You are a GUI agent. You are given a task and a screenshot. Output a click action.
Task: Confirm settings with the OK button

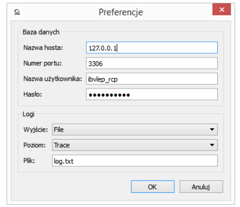coord(153,187)
